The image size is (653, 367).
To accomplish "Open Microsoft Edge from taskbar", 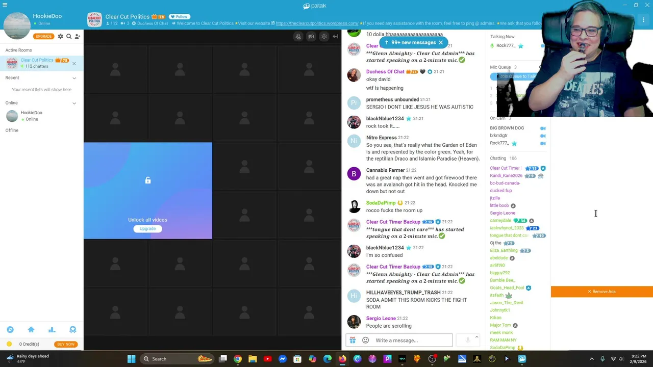I will click(328, 359).
